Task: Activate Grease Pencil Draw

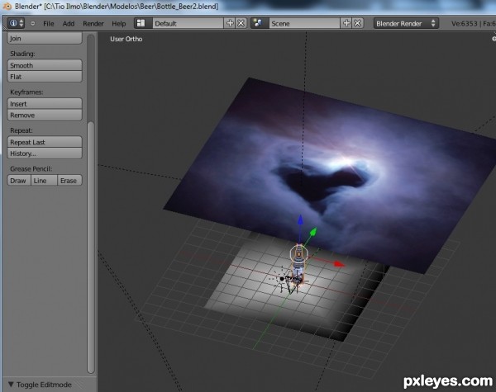Action: coord(19,181)
